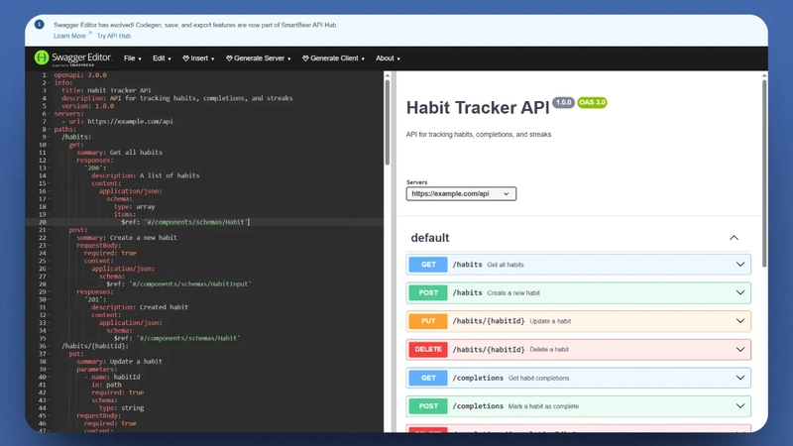Click the info icon in the banner

(39, 24)
